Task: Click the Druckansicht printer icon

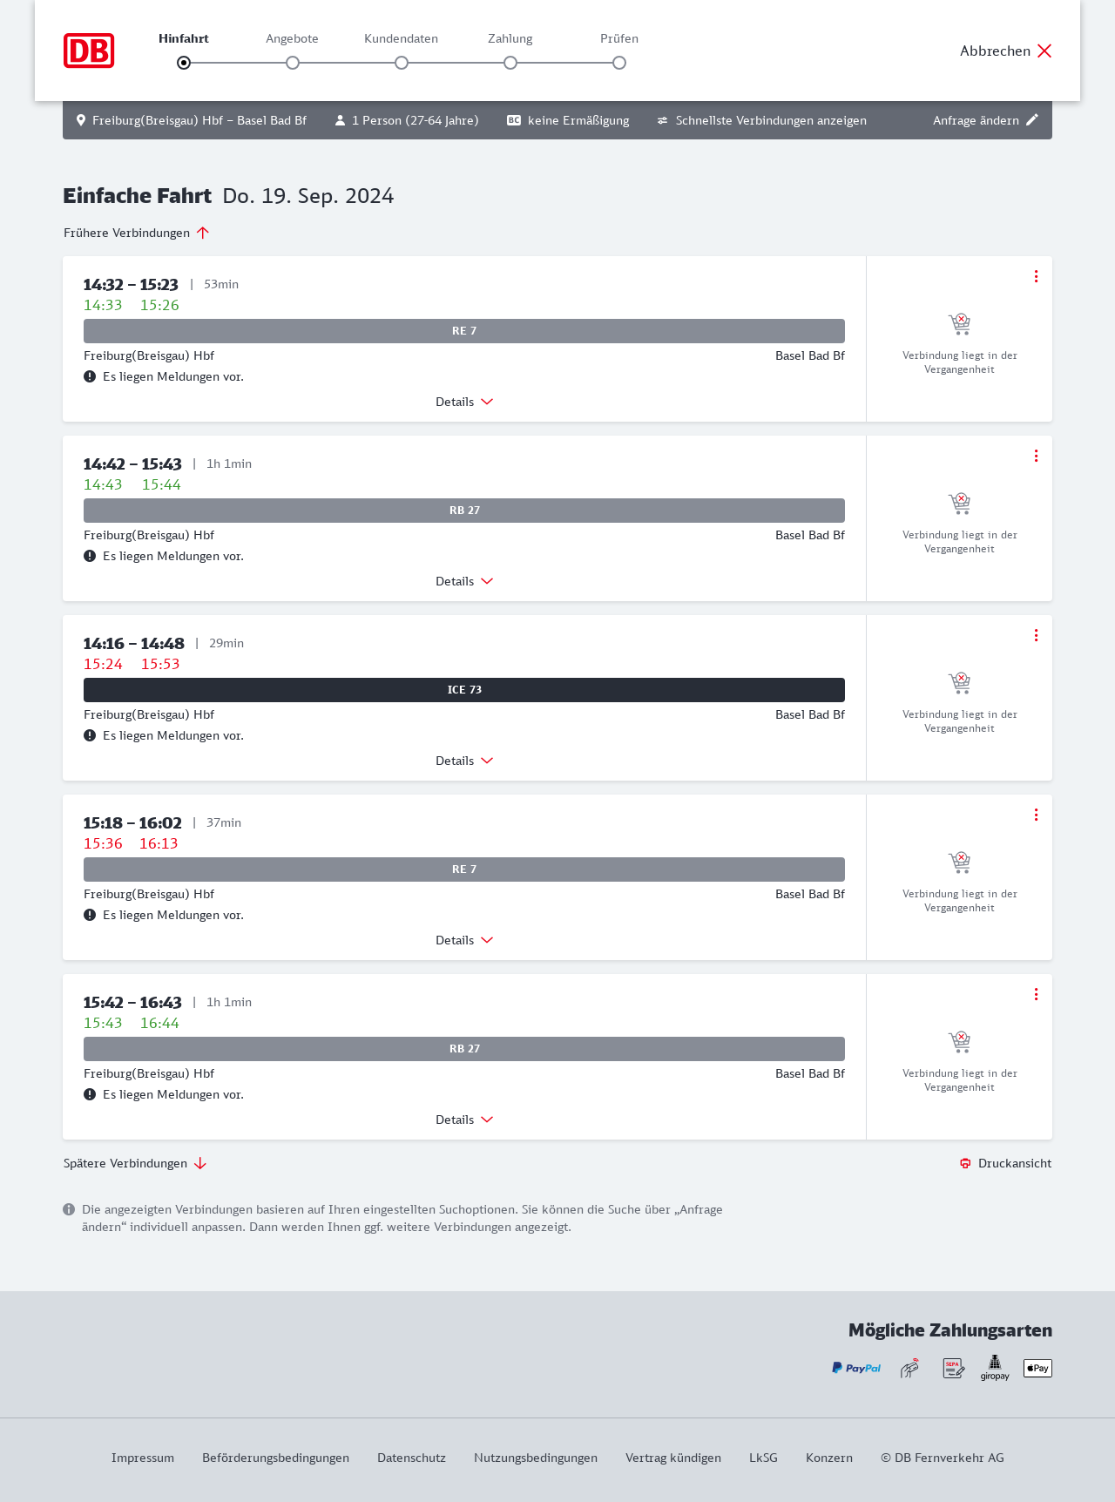Action: pos(965,1164)
